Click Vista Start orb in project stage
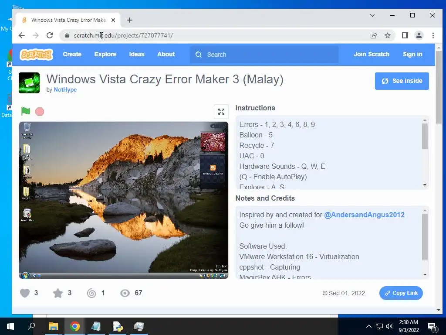The image size is (446, 335). [x=25, y=275]
